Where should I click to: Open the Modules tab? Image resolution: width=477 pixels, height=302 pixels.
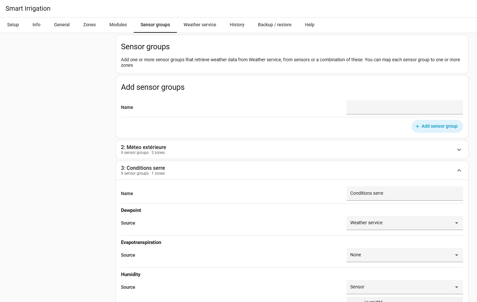coord(118,25)
